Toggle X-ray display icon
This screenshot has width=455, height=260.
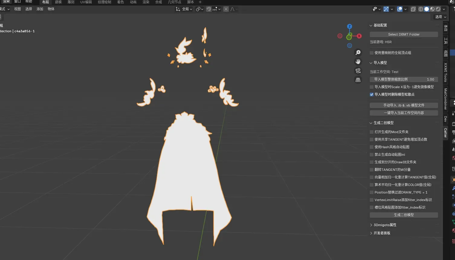(413, 9)
